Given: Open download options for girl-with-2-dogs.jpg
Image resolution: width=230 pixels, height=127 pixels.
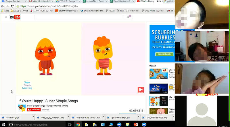Looking at the screenshot, I should (x=138, y=117).
